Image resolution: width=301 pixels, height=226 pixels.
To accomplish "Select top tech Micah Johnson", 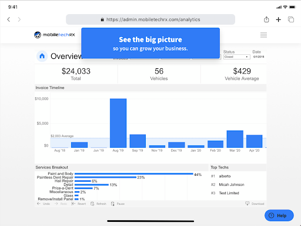I will (x=232, y=185).
